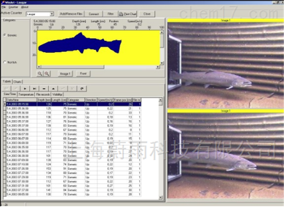Image resolution: width=284 pixels, height=207 pixels.
Task: Open the File records tab
Action: click(43, 94)
